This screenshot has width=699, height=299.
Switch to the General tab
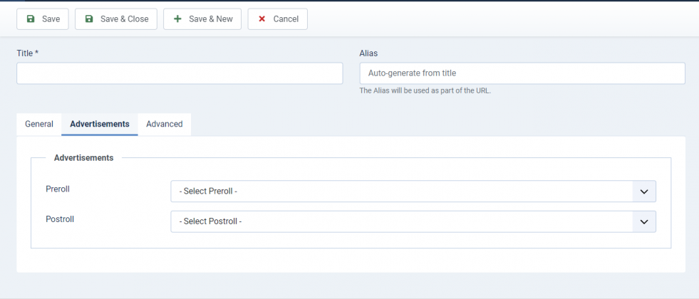tap(39, 124)
